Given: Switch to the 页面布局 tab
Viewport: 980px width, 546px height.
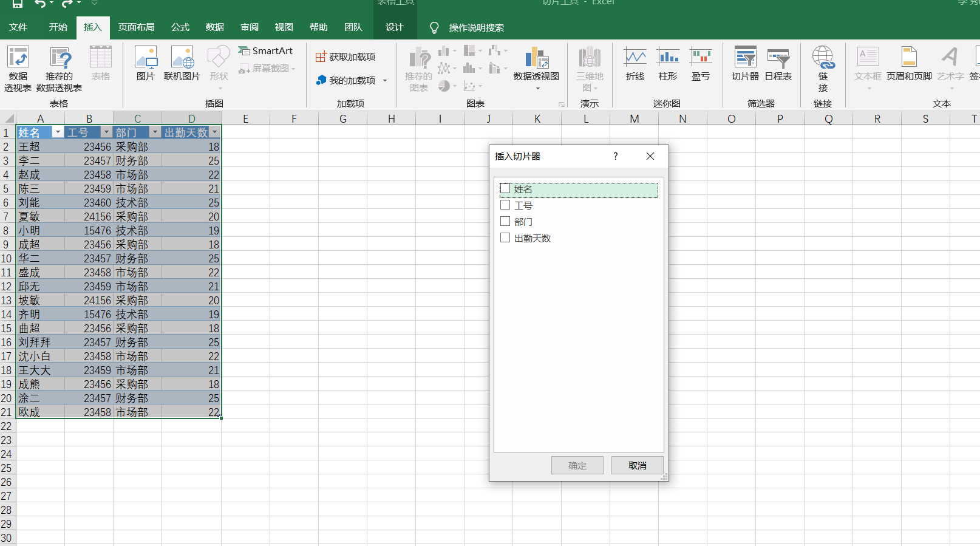Looking at the screenshot, I should click(137, 27).
